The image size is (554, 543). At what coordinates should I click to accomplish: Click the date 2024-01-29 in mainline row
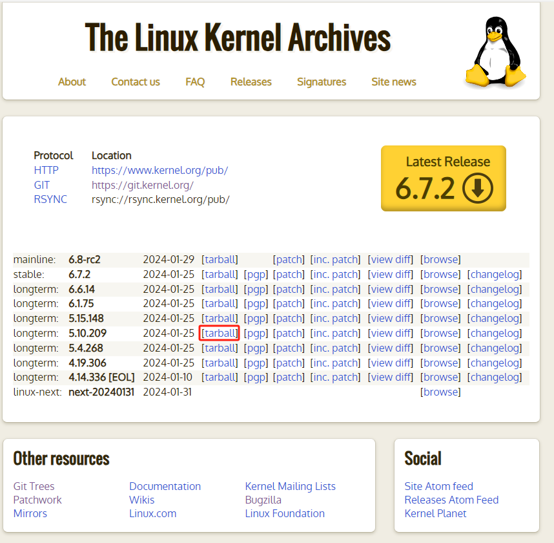[x=169, y=260]
